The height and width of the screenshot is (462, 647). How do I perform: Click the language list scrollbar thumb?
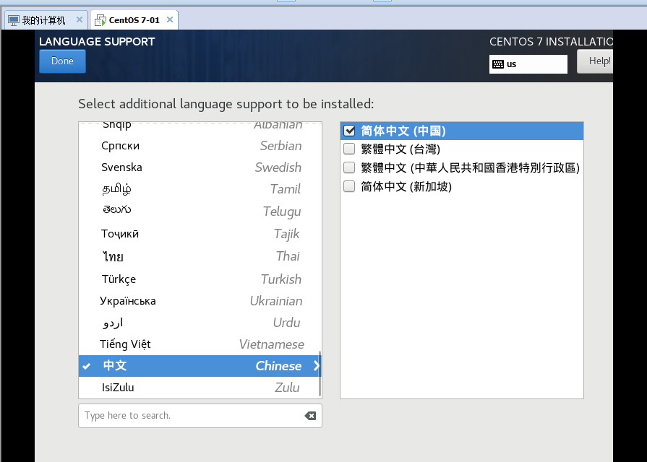click(x=320, y=374)
